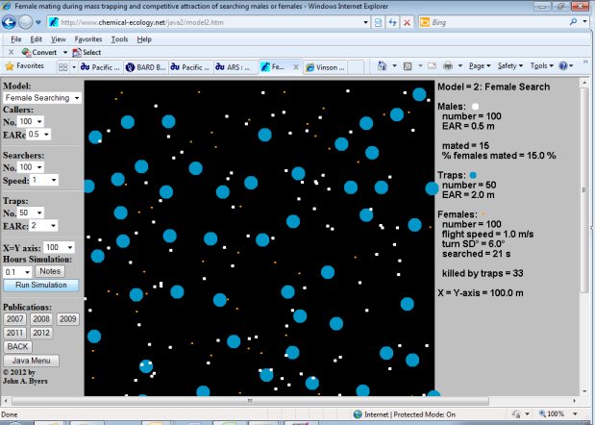Open the Traps EARc dropdown
Screen dimensions: 595x425
(43, 225)
